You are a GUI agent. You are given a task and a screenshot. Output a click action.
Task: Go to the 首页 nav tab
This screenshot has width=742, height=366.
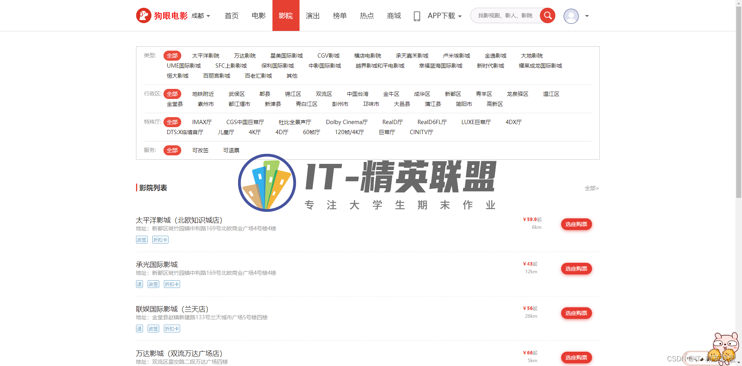point(232,16)
